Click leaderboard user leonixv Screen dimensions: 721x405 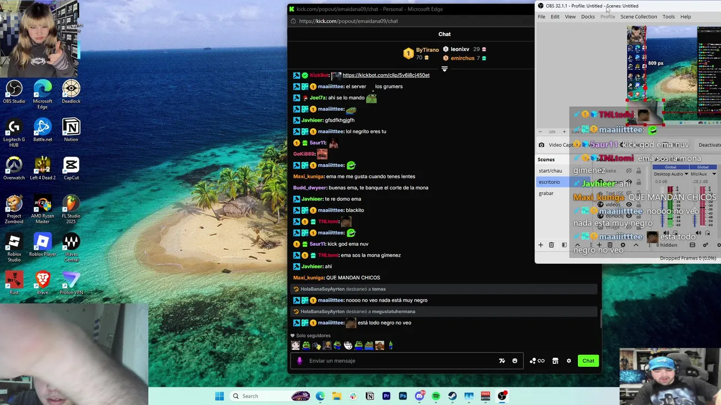460,49
